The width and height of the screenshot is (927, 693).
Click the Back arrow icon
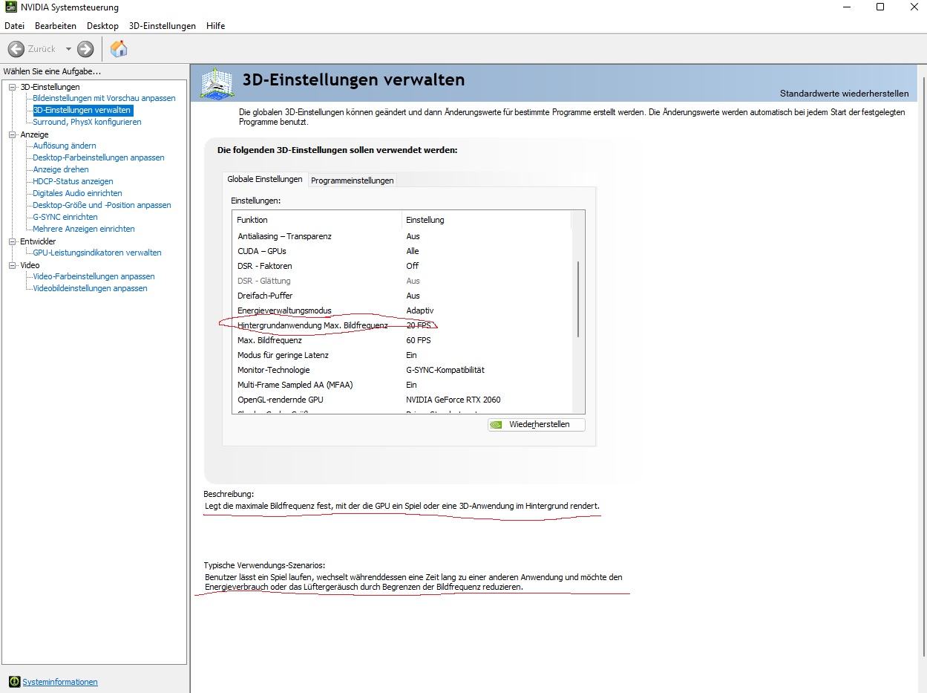coord(16,49)
